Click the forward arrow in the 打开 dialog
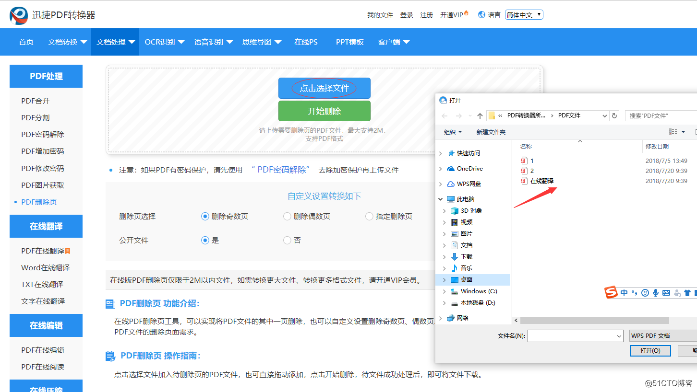 [458, 116]
